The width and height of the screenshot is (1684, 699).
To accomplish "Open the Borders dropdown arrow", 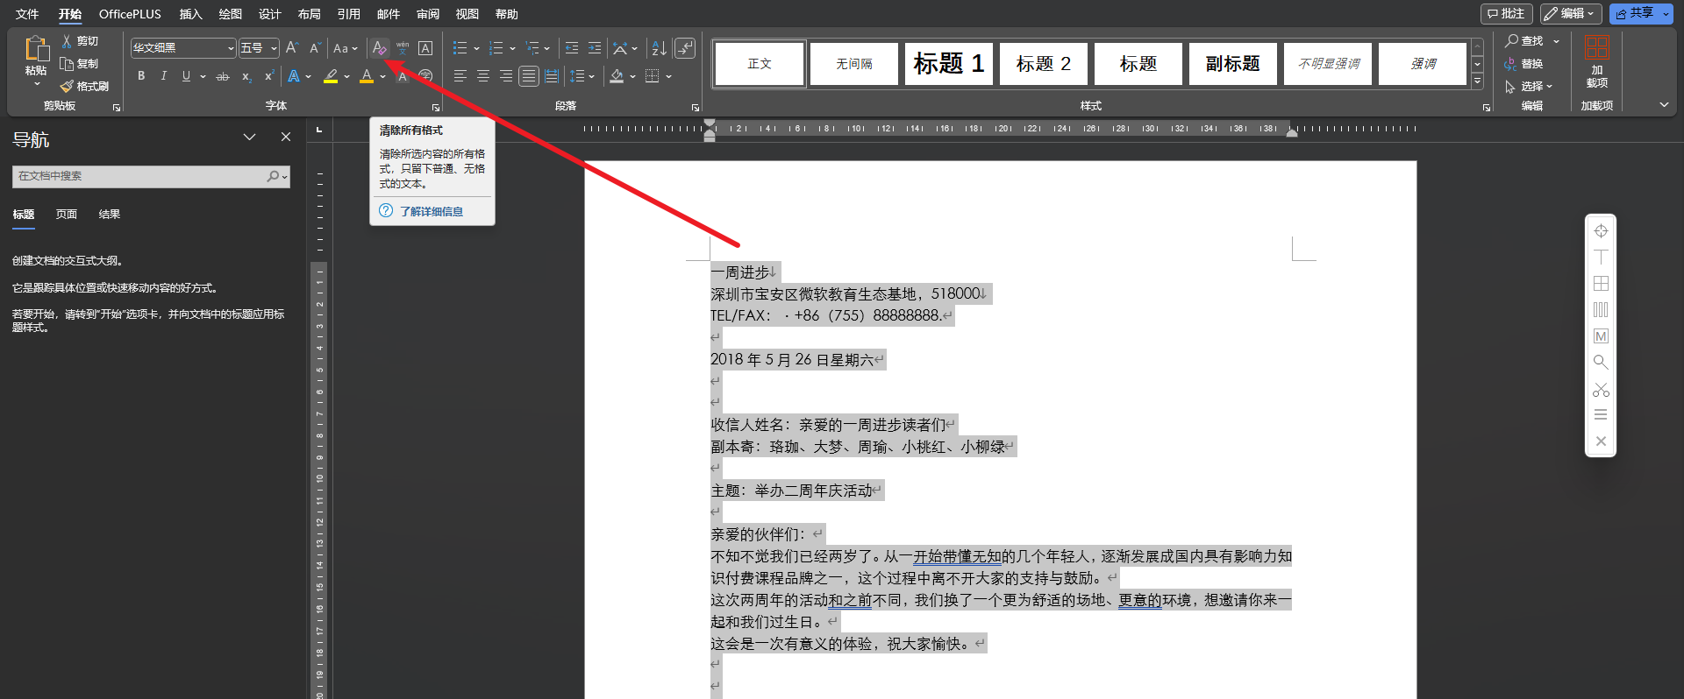I will (668, 76).
